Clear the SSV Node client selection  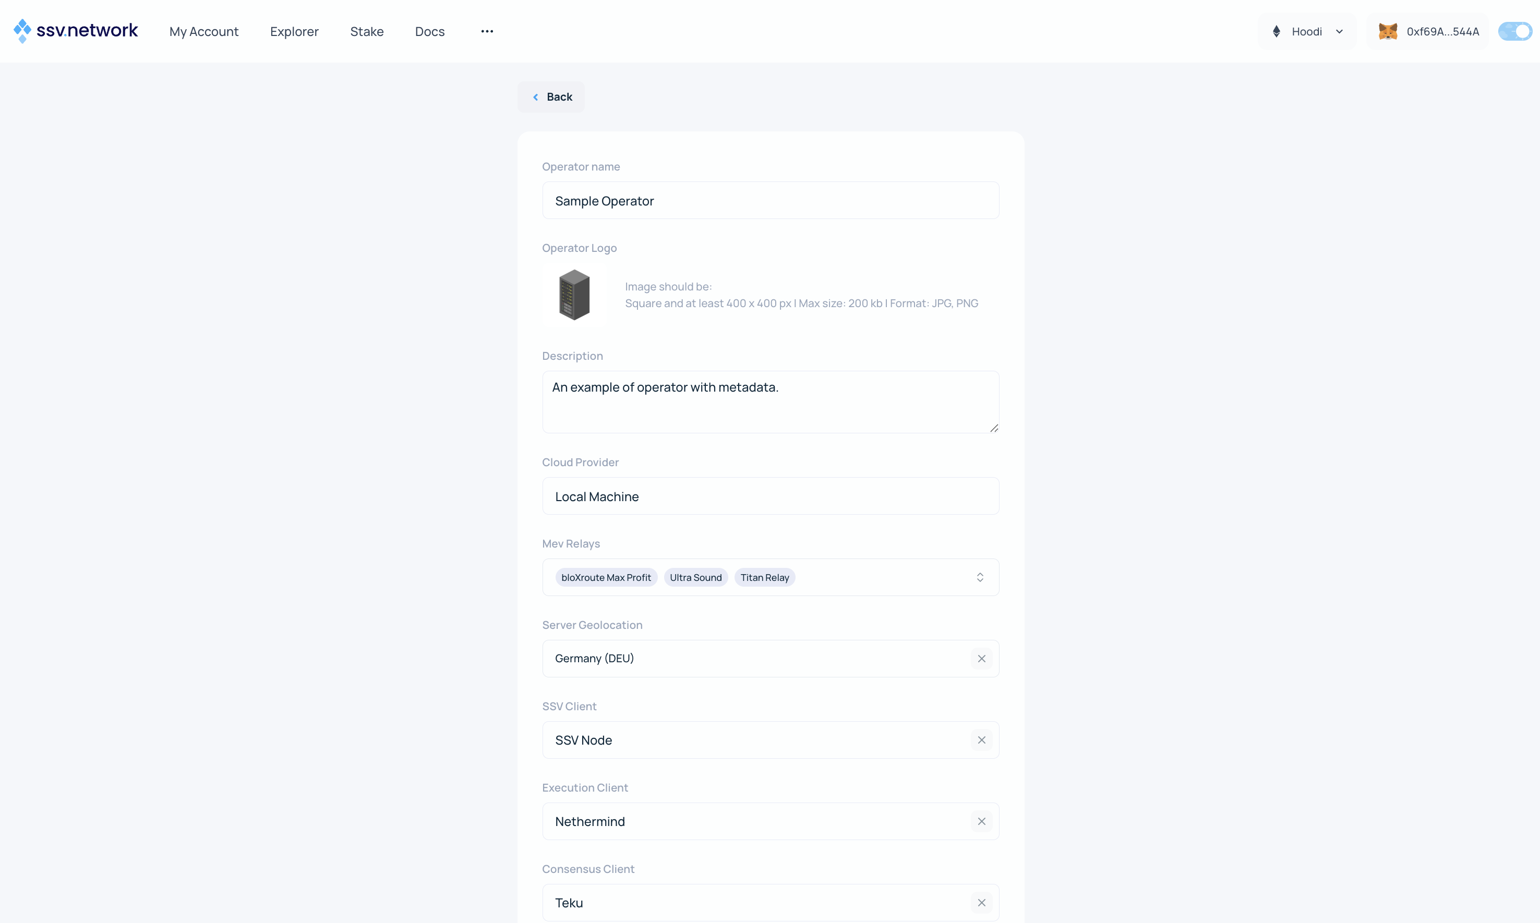point(981,740)
